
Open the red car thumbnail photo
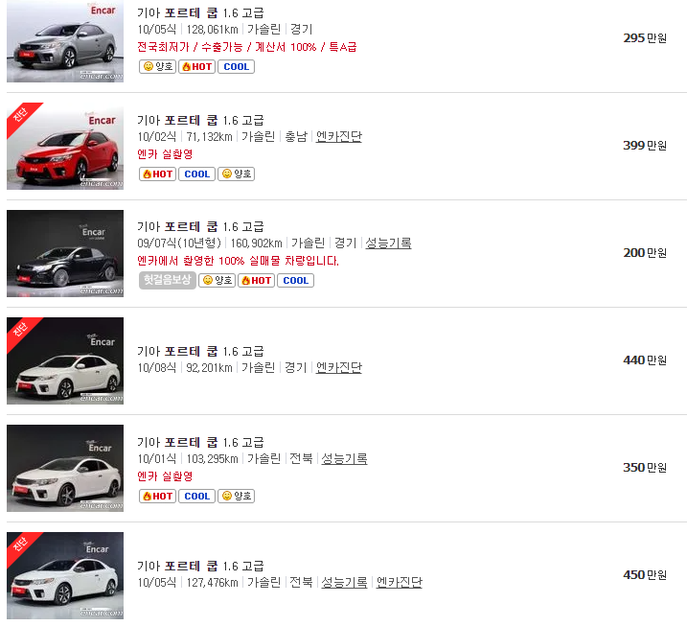pos(65,146)
